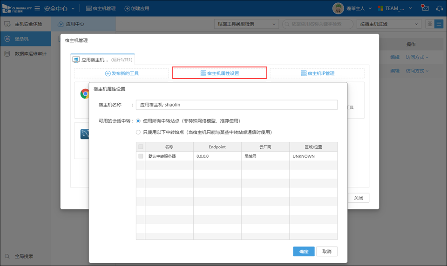Viewport: 447px width, 266px height.
Task: Click the 全局搜索 search icon
Action: click(7, 256)
